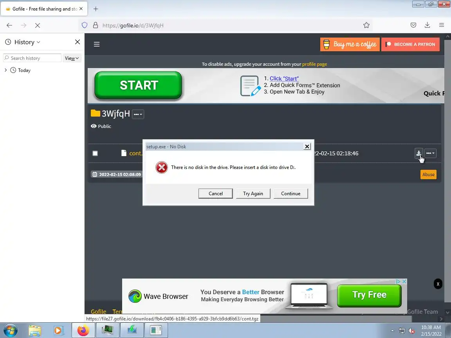Stop the page from loading
The width and height of the screenshot is (451, 338).
(x=38, y=25)
